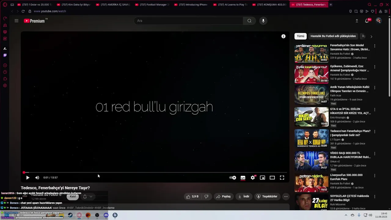Viewport: 391px width, 220px height.
Task: Open more actions menu below video
Action: (x=286, y=196)
